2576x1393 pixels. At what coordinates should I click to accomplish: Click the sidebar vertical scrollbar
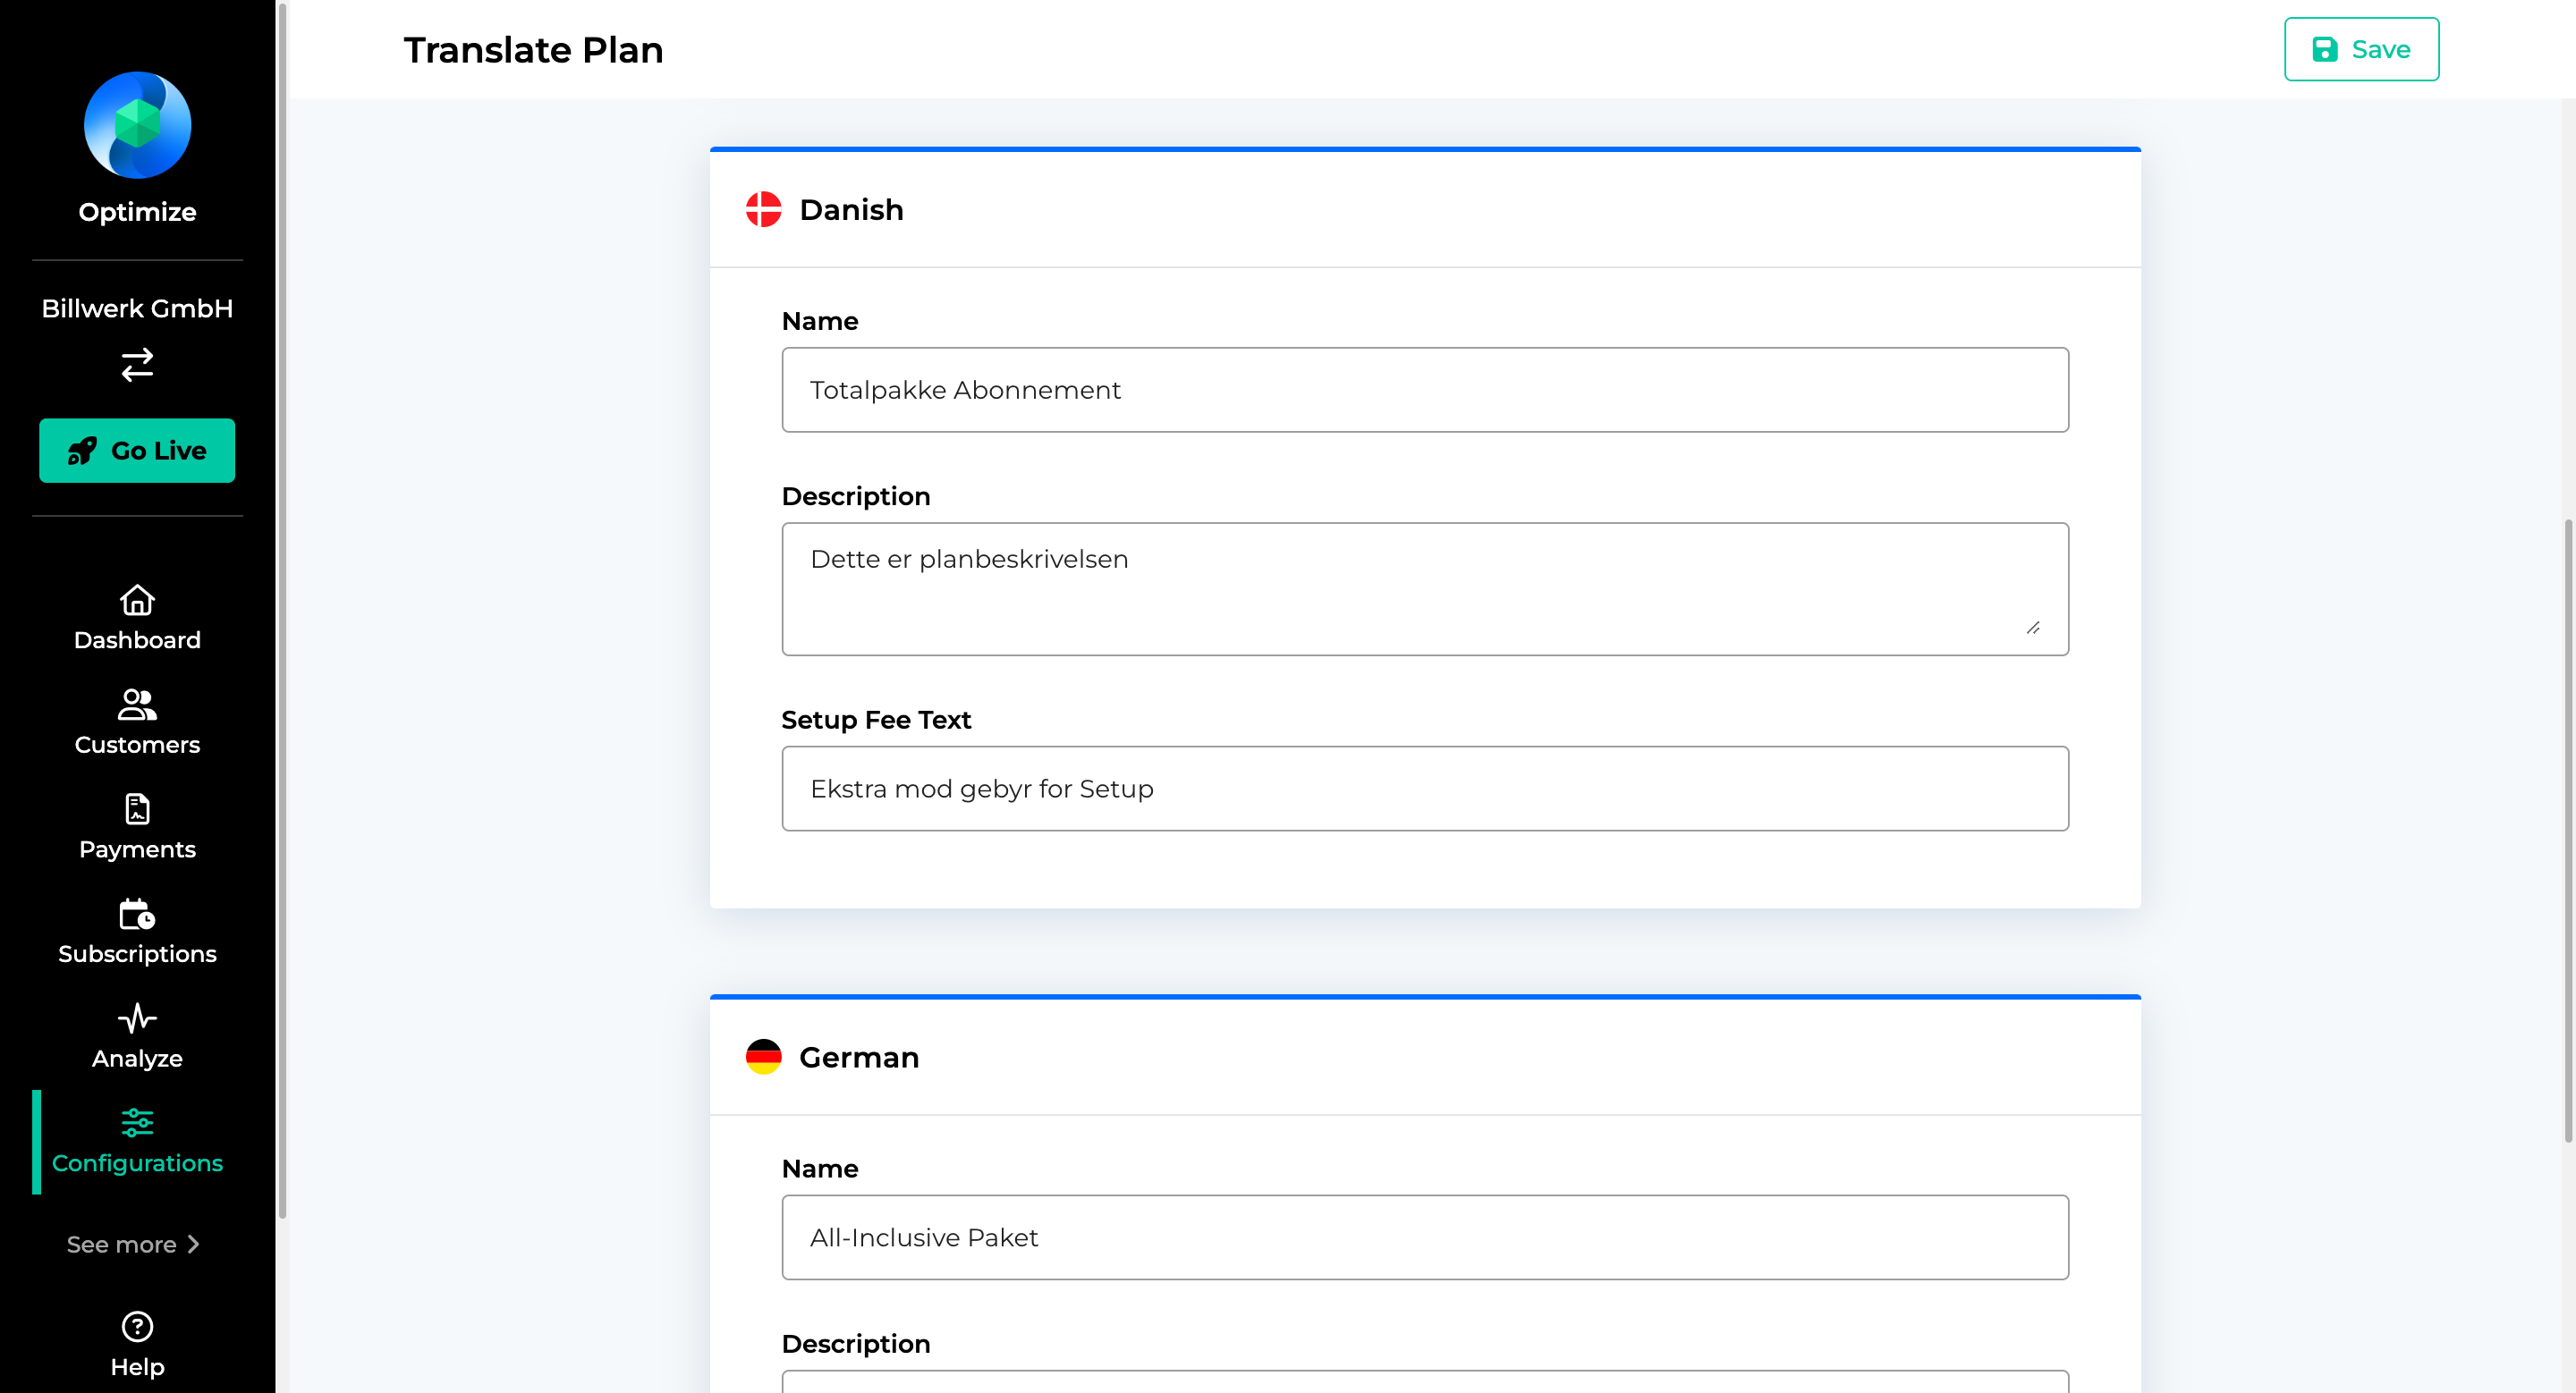click(282, 610)
